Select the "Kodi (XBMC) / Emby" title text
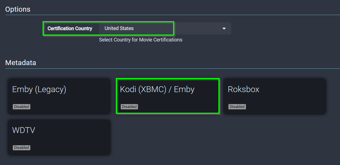The height and width of the screenshot is (165, 340). pos(157,89)
